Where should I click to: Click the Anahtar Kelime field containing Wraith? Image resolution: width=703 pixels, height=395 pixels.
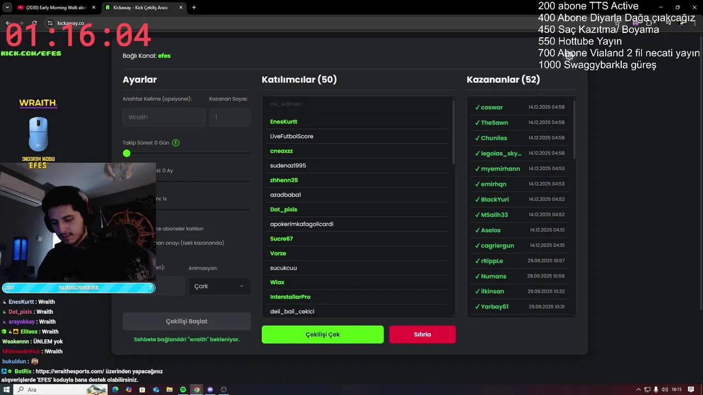pyautogui.click(x=164, y=117)
